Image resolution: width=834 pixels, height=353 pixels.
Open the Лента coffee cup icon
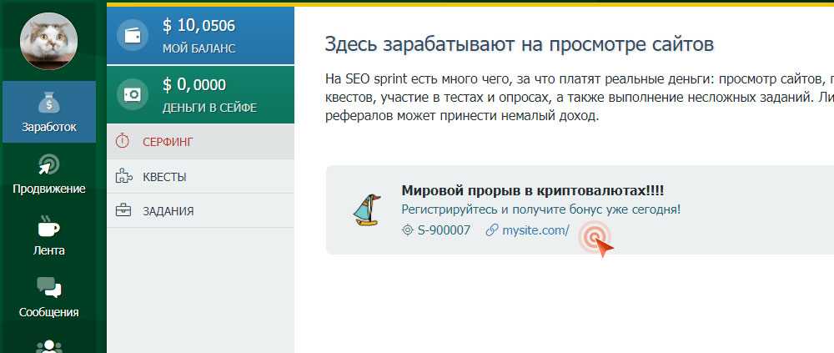click(x=48, y=225)
